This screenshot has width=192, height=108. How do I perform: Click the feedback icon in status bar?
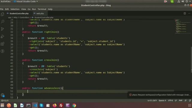186,100
